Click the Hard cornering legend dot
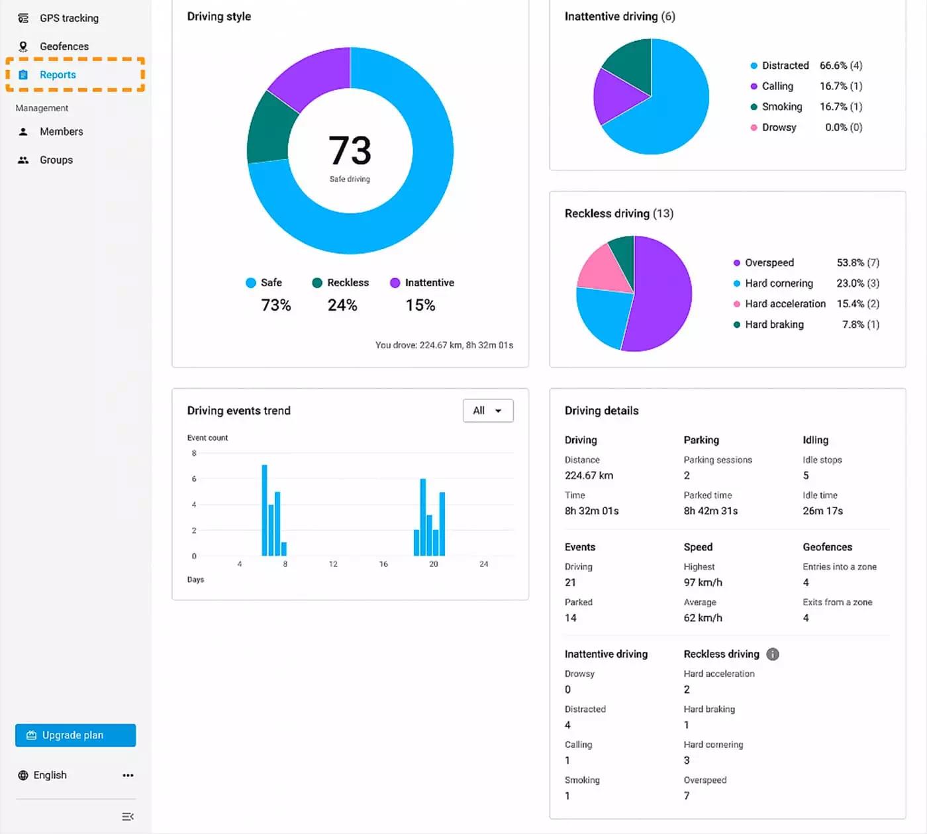 (737, 284)
